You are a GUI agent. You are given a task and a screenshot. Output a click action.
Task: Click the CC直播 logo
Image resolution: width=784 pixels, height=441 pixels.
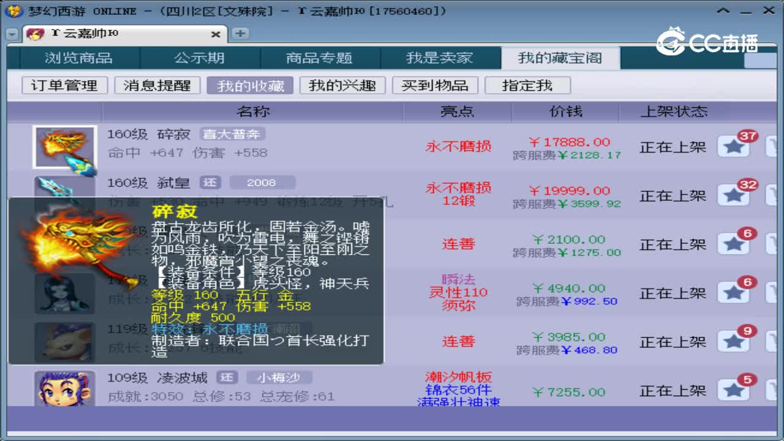[707, 42]
